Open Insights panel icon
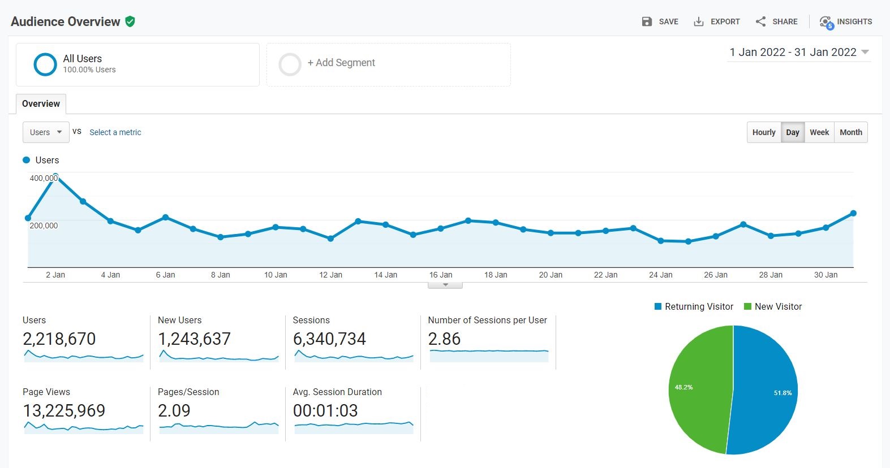The height and width of the screenshot is (468, 890). tap(826, 22)
